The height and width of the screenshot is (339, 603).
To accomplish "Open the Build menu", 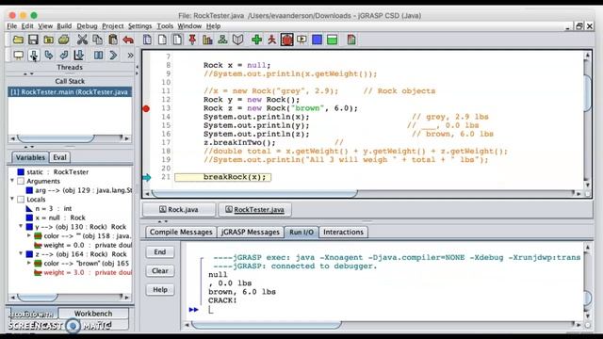I will [x=64, y=26].
